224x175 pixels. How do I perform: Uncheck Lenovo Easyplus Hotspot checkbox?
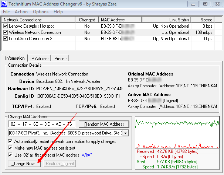click(6, 26)
